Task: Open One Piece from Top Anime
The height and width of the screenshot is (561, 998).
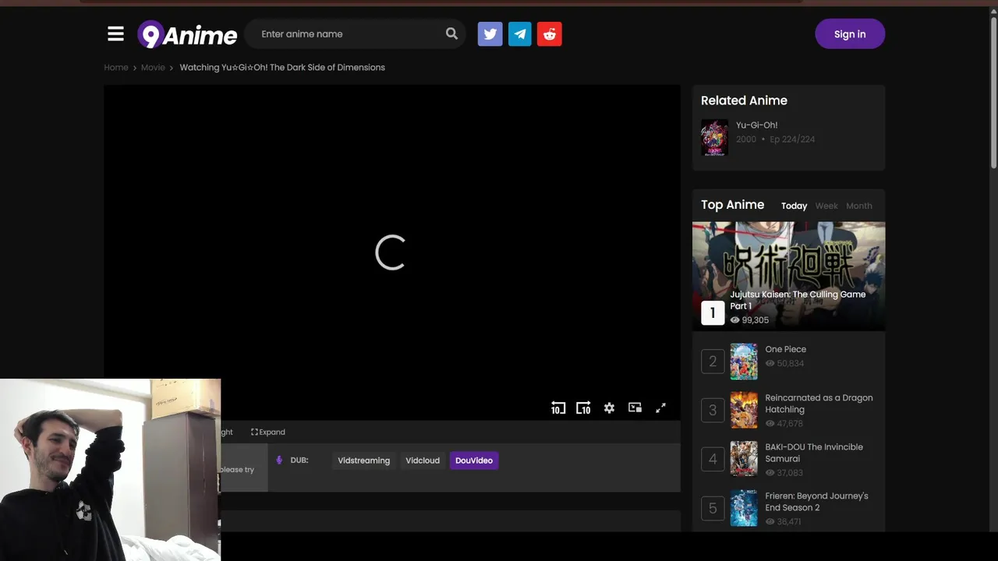Action: click(x=785, y=349)
